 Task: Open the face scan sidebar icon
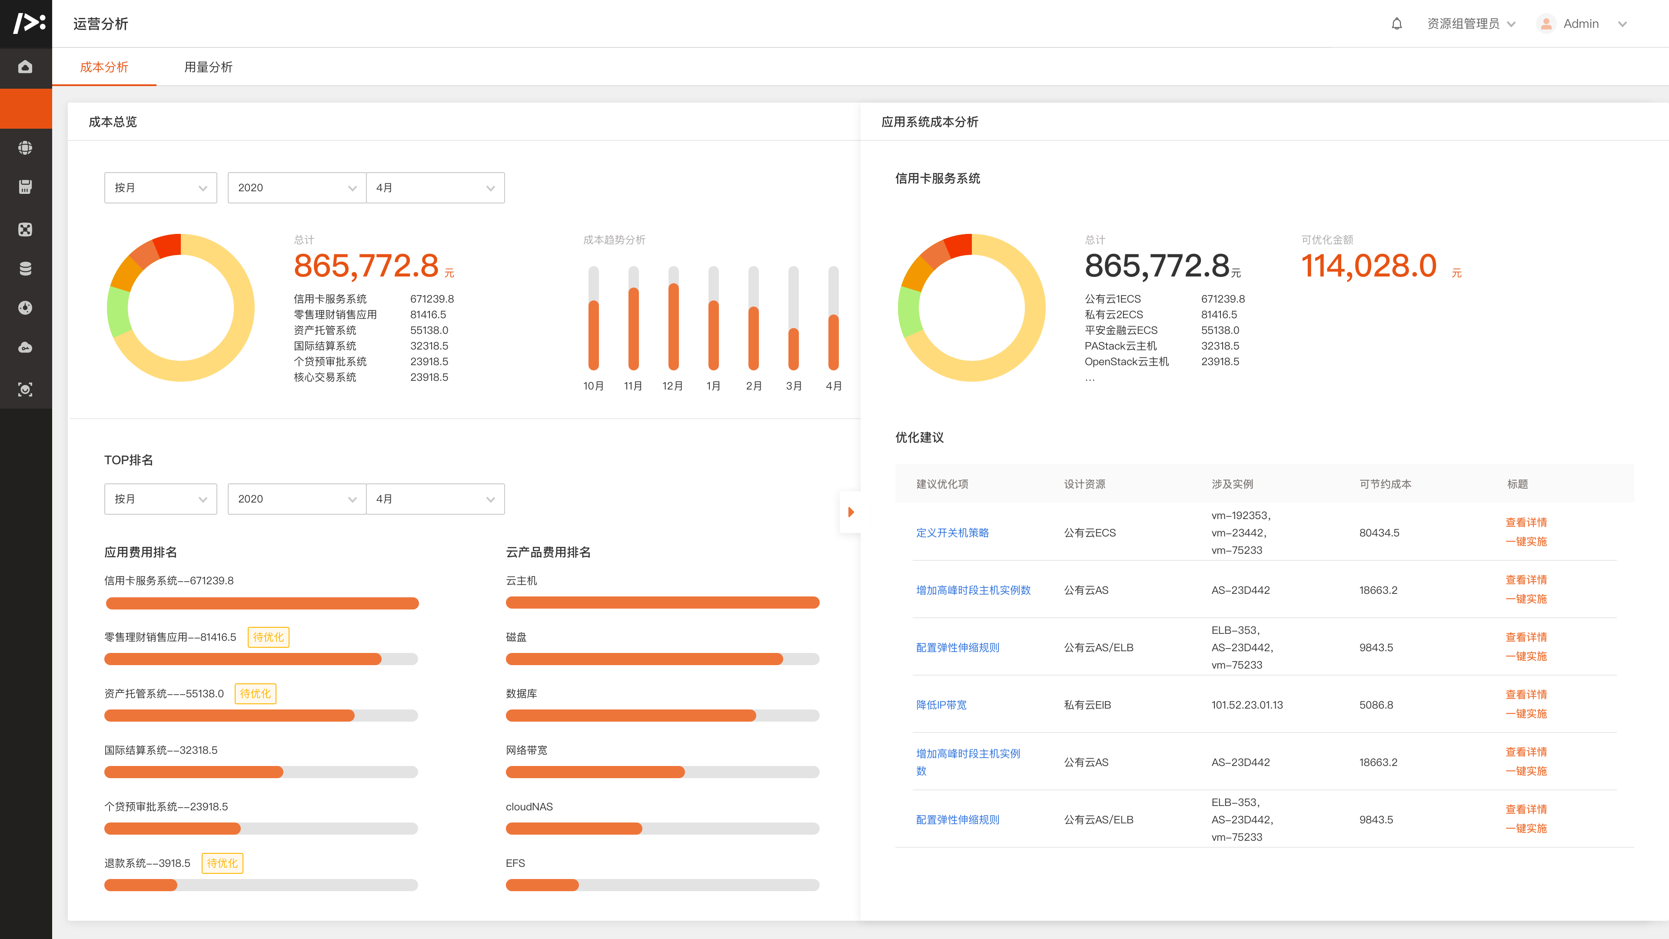click(x=25, y=389)
